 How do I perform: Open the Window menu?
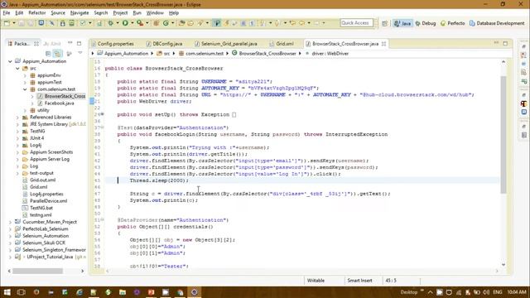(155, 13)
